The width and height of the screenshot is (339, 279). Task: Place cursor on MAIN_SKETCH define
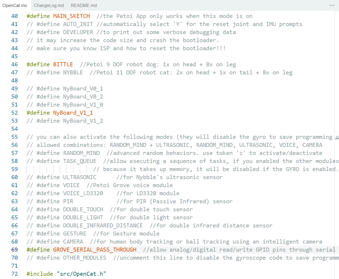71,16
